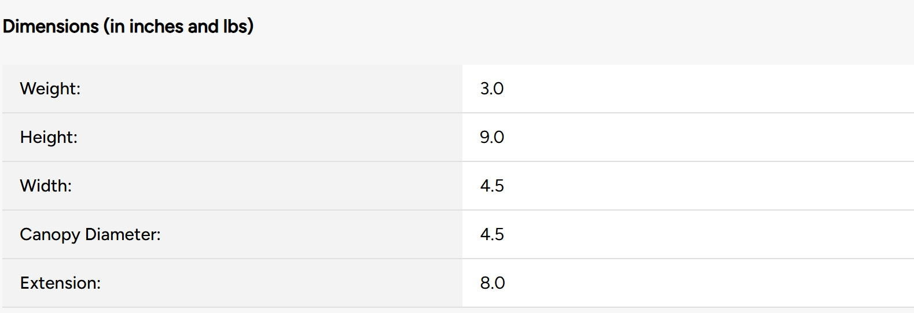Click the Width value 4.5

click(x=491, y=186)
